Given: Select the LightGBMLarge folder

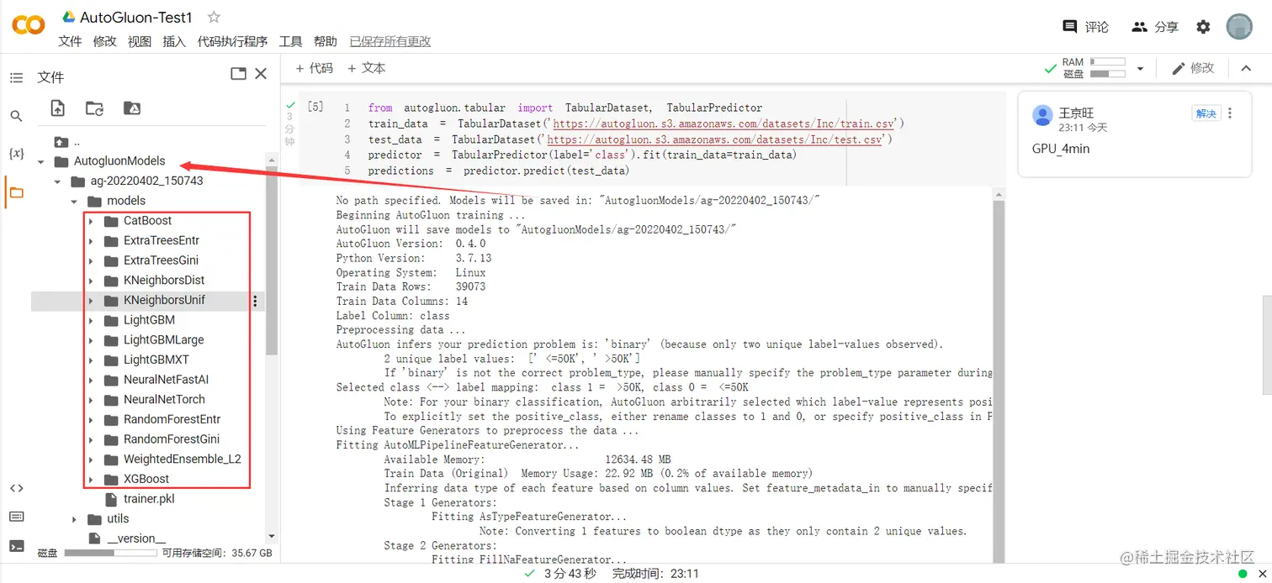Looking at the screenshot, I should (x=163, y=339).
